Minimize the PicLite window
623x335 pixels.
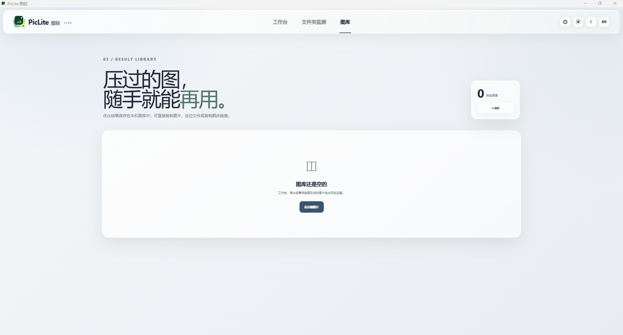click(585, 4)
